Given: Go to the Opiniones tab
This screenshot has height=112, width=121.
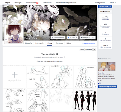Looking at the screenshot, I should click(59, 43).
